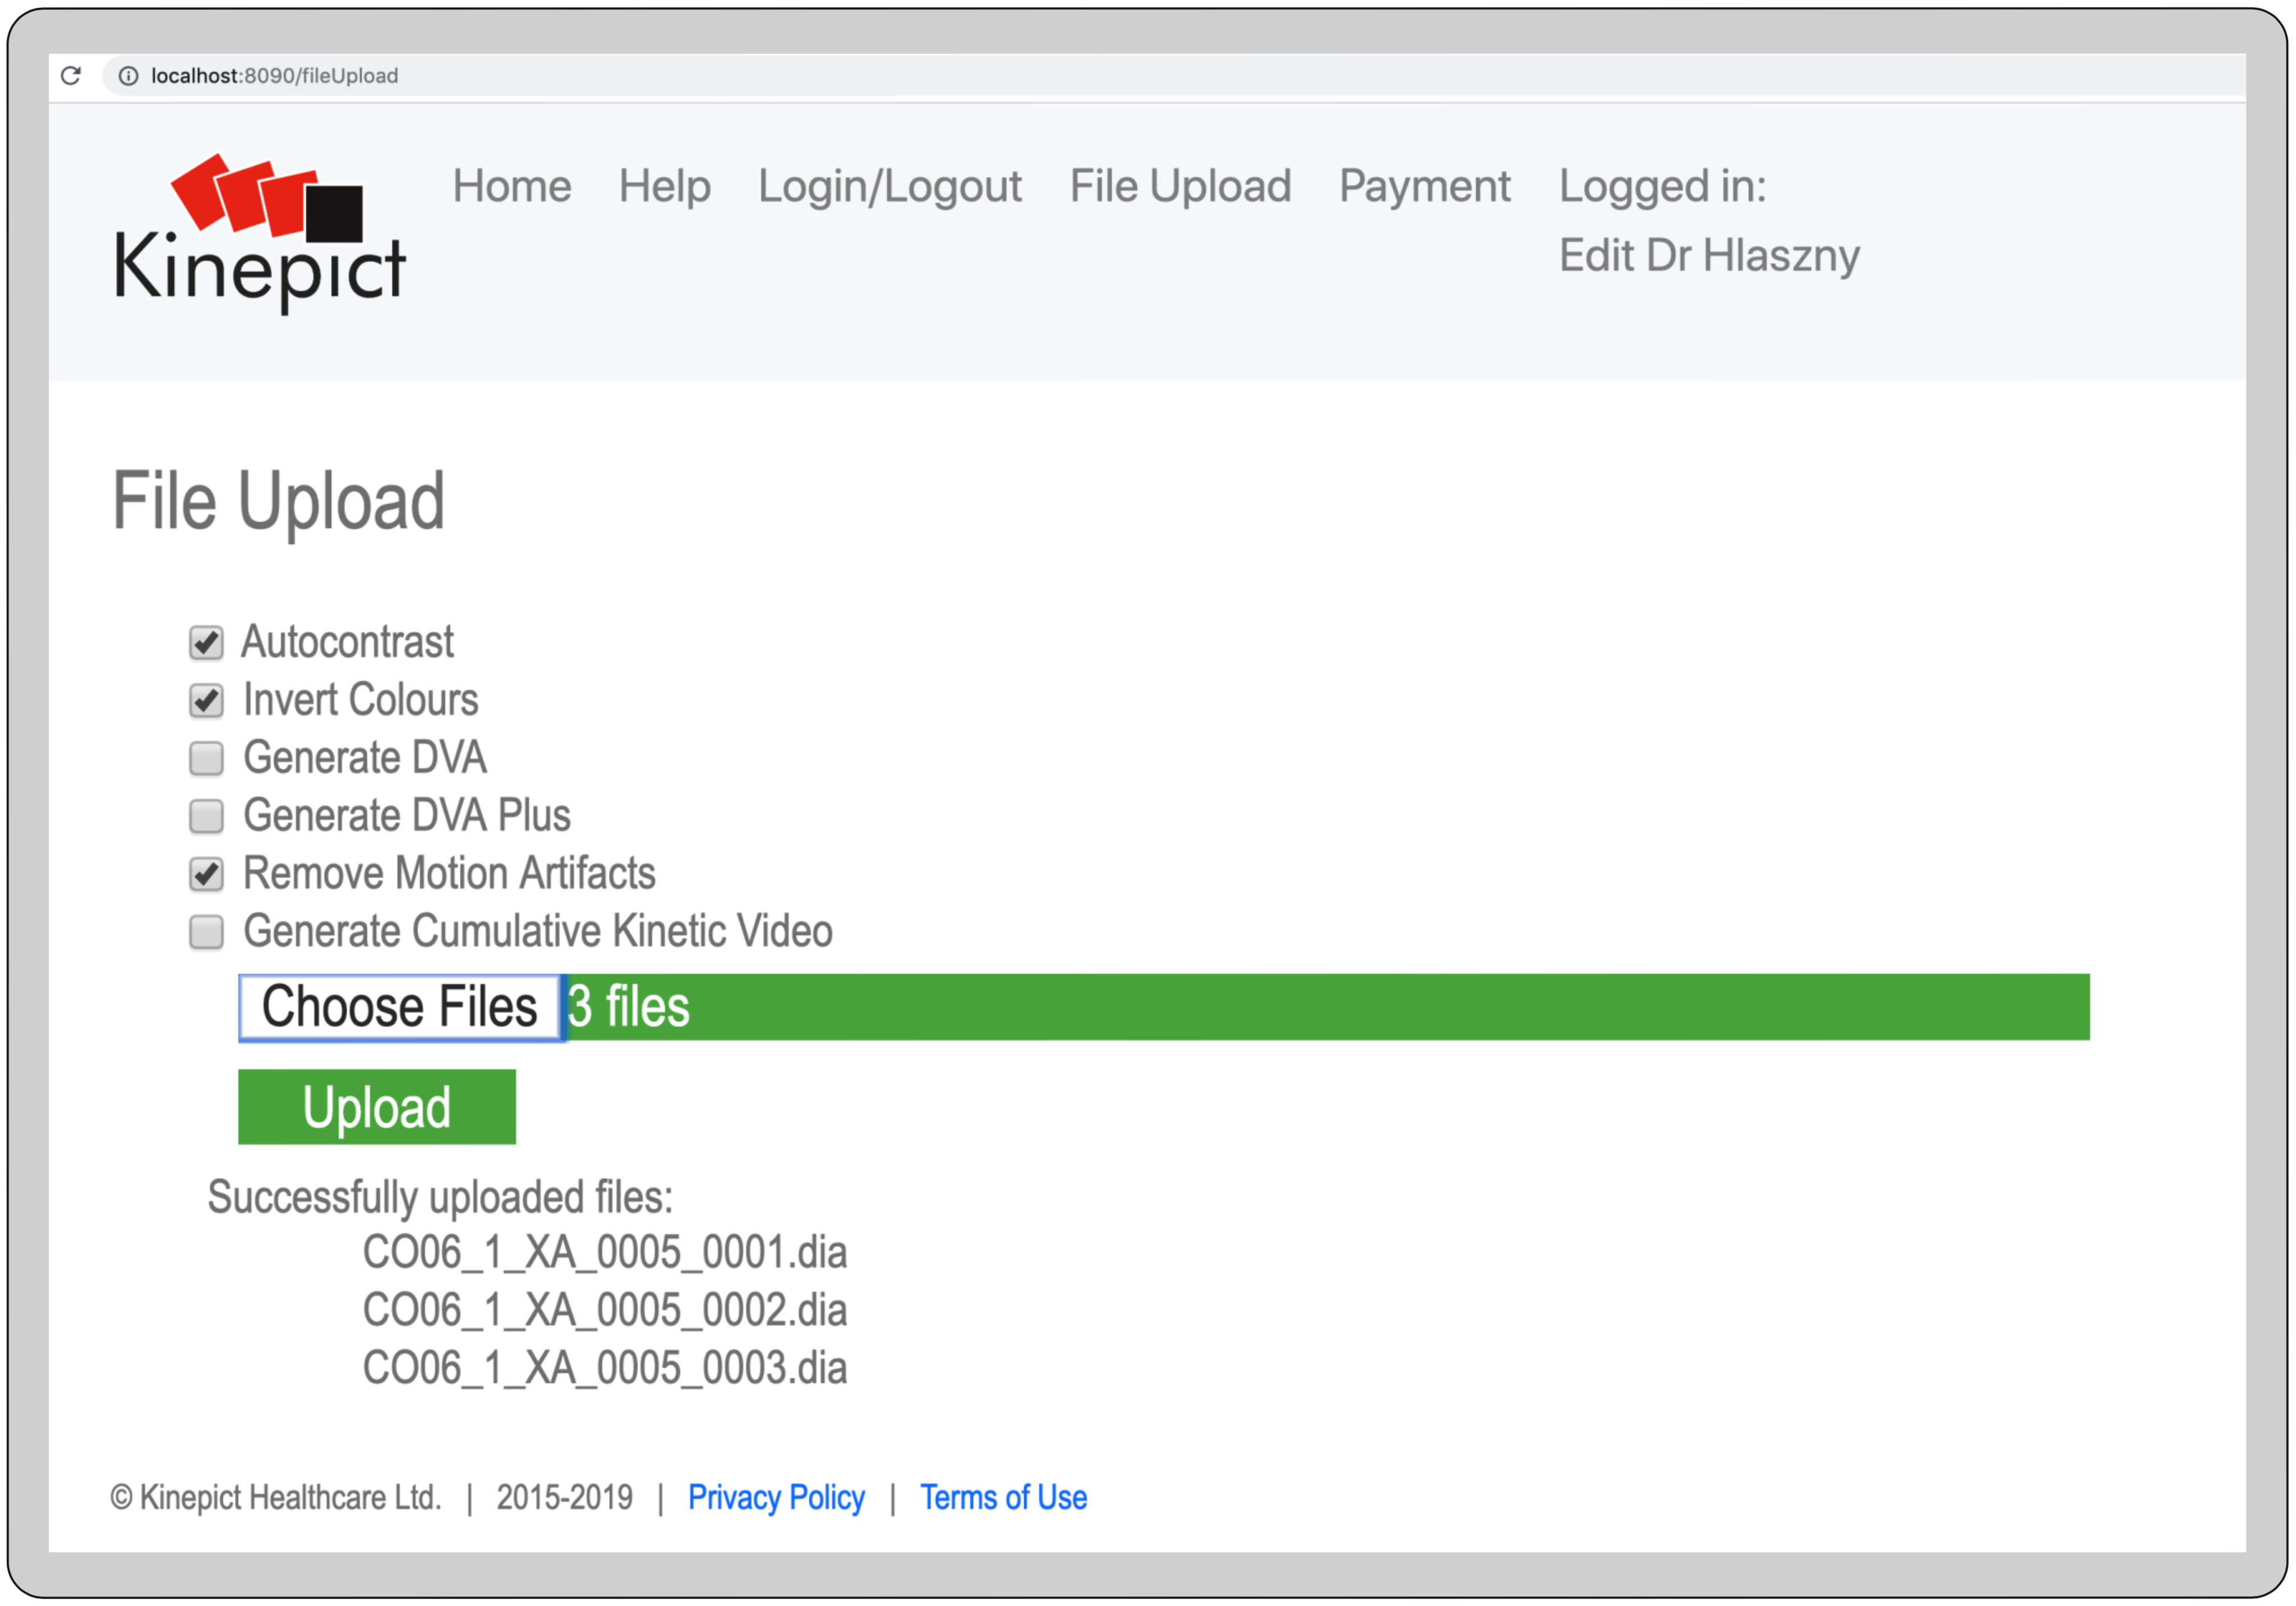
Task: Disable Remove Motion Artifacts checkbox
Action: (206, 875)
